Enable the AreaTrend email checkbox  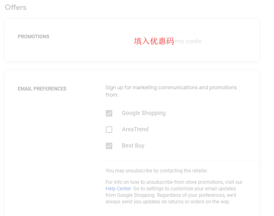[x=109, y=130]
